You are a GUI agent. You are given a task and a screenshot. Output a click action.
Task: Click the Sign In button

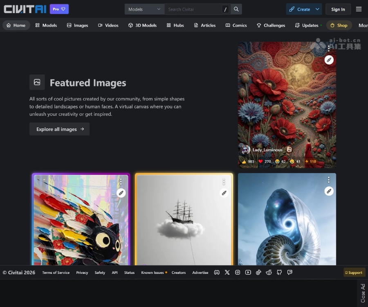coord(338,9)
